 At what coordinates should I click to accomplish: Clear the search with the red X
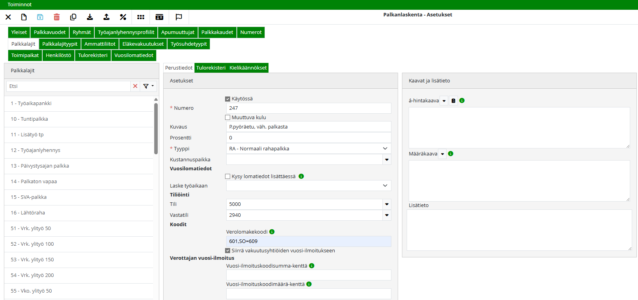[135, 86]
